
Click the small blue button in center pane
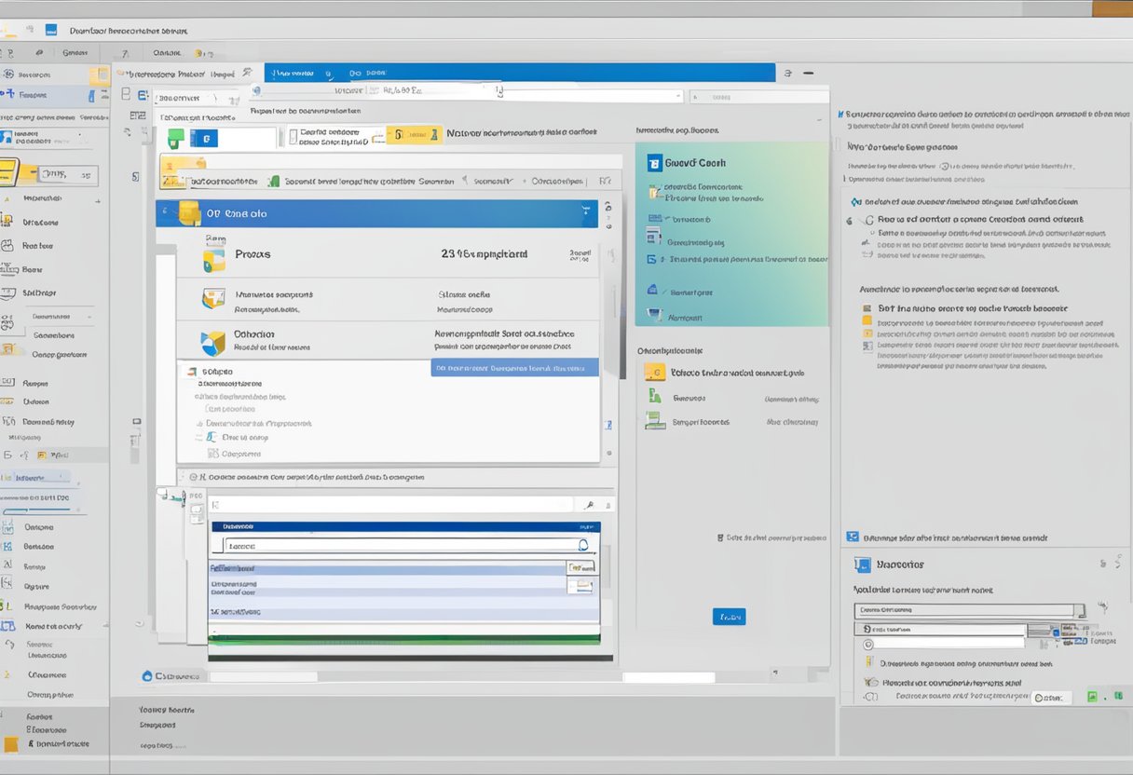coord(729,617)
